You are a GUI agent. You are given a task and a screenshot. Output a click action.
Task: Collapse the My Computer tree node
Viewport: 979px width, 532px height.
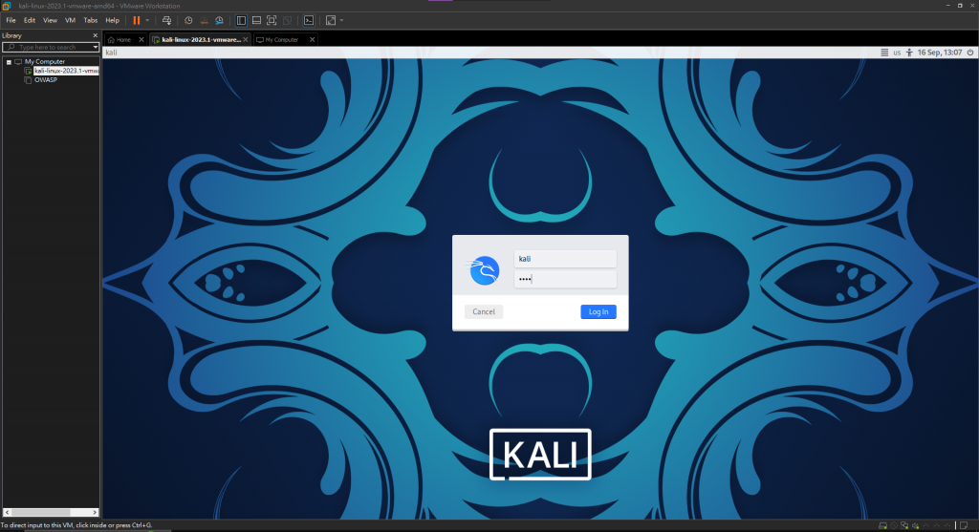click(x=9, y=62)
